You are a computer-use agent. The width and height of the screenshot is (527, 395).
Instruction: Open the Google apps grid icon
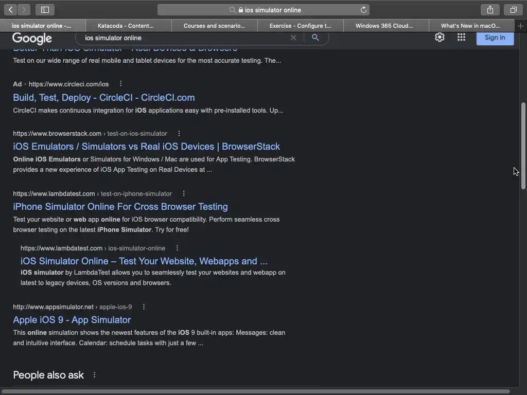click(461, 37)
